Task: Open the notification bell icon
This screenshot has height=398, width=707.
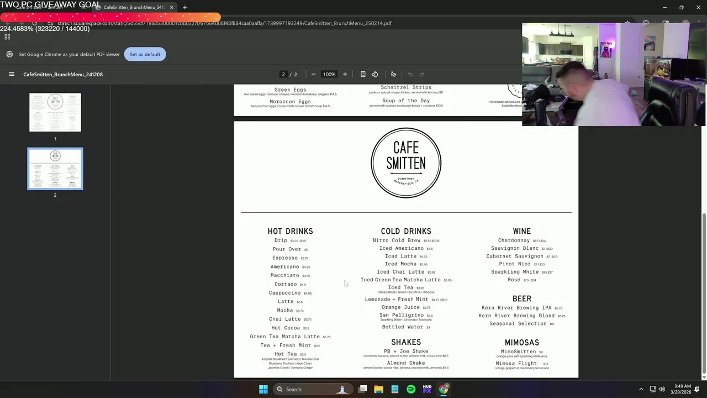Action: pyautogui.click(x=697, y=389)
